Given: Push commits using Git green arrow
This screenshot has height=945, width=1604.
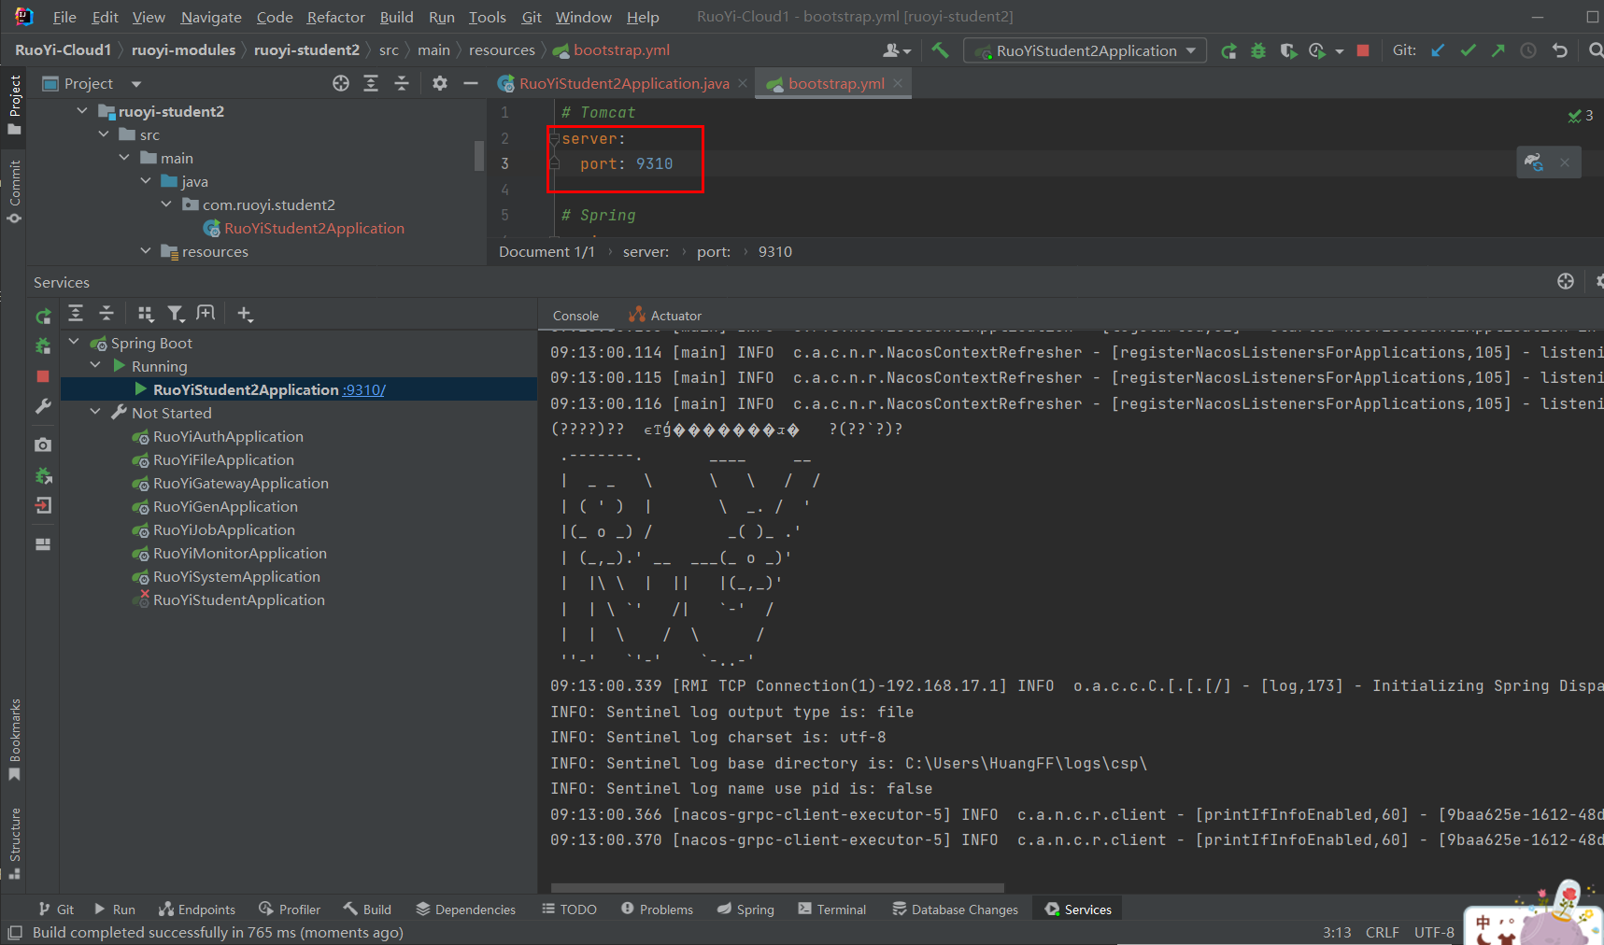Looking at the screenshot, I should click(1498, 50).
